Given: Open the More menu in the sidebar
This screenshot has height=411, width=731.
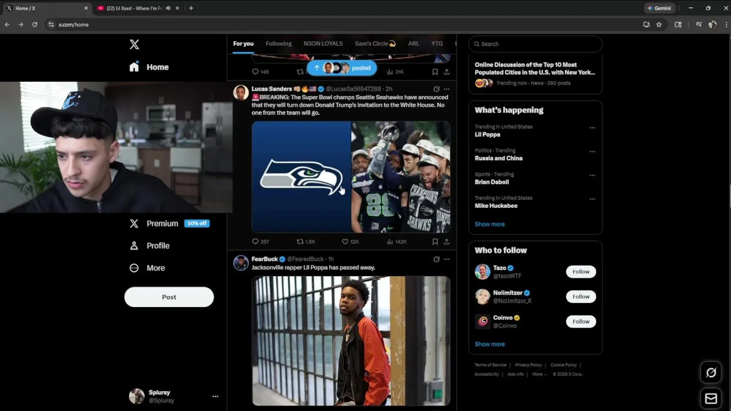Looking at the screenshot, I should pos(147,268).
